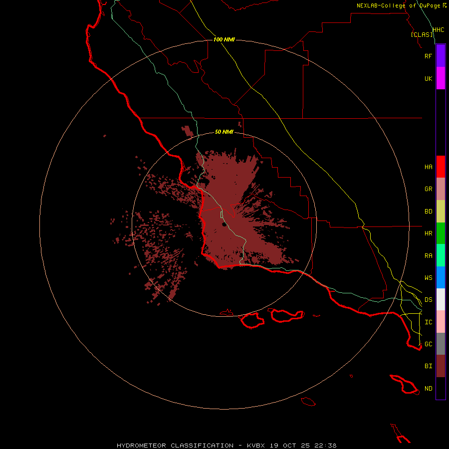Click the RA legend label

[x=428, y=255]
